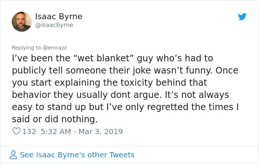Open Isaac Byrne's profile photo

click(22, 21)
